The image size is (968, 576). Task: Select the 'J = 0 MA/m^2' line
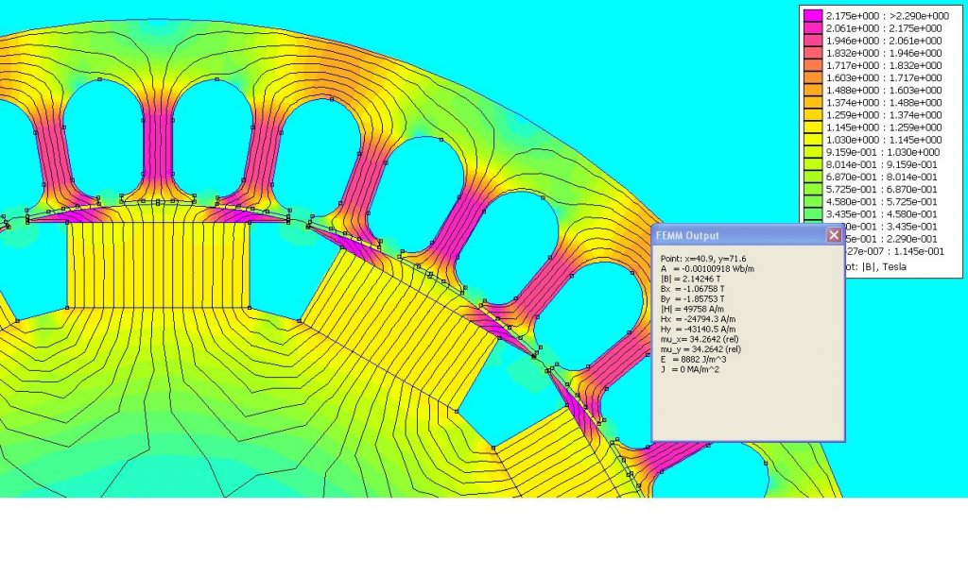689,369
